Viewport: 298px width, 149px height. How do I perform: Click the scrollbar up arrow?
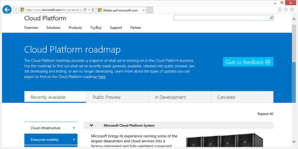pyautogui.click(x=294, y=19)
